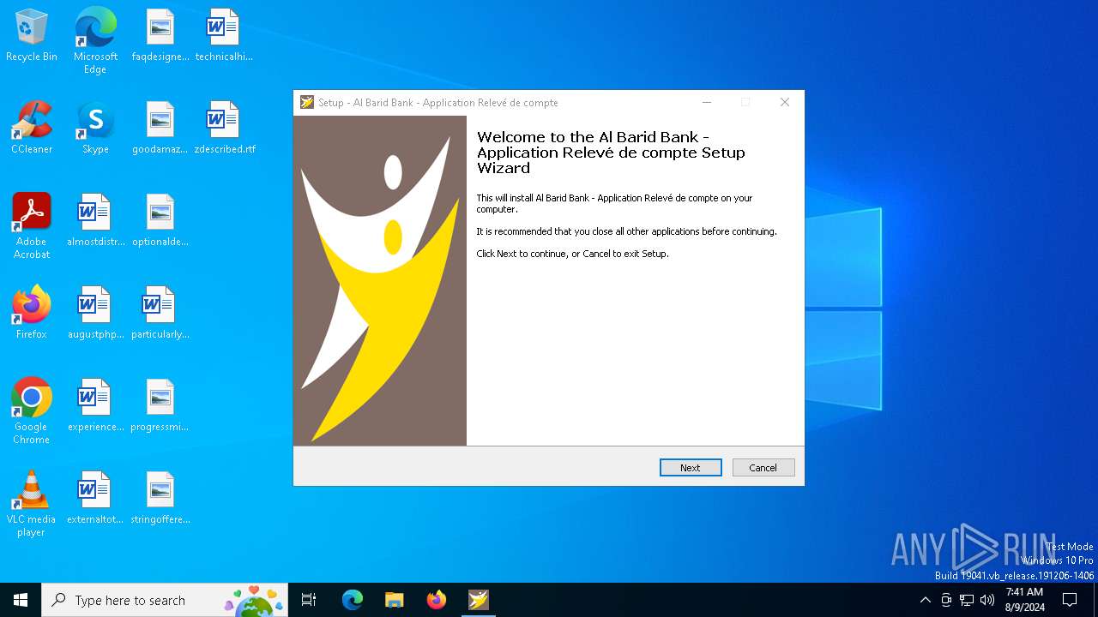This screenshot has height=617, width=1098.
Task: Click the taskbar search box
Action: (165, 600)
